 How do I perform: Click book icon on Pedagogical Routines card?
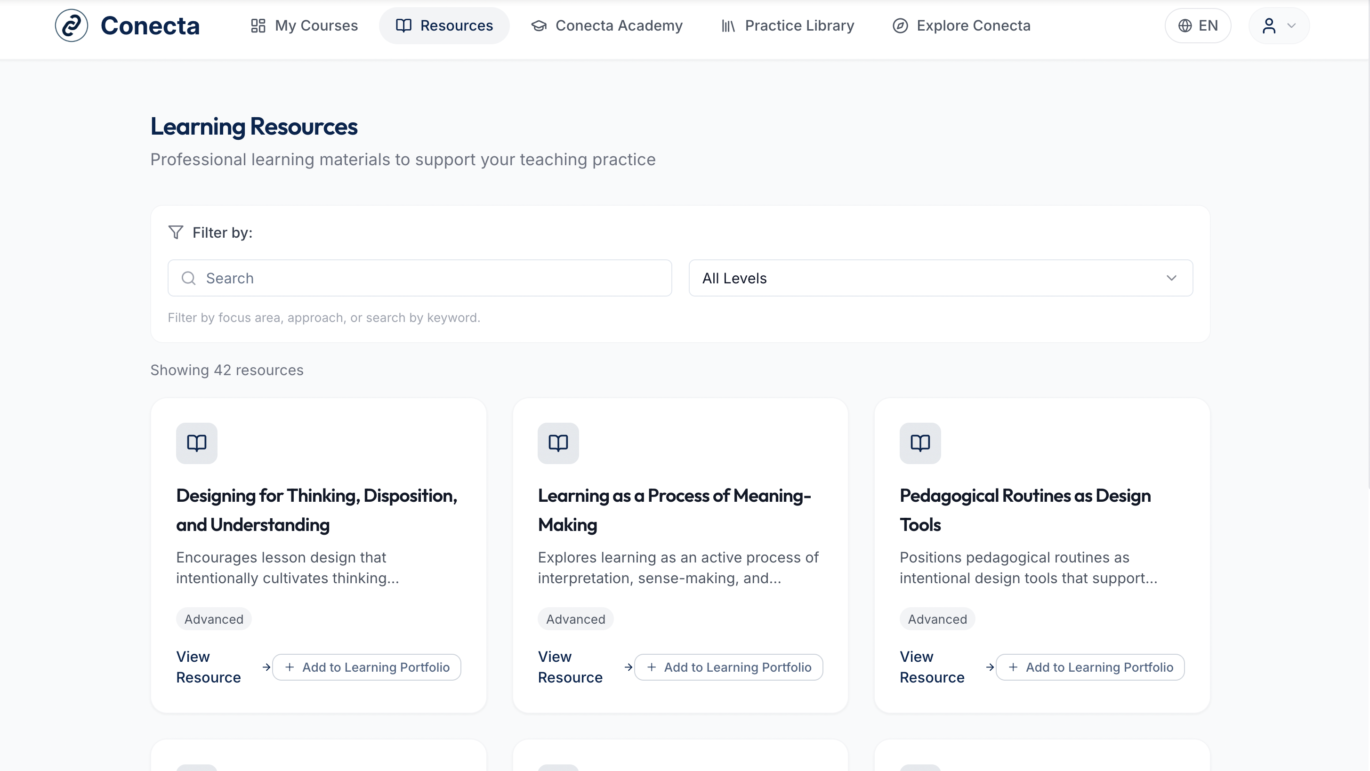[x=919, y=443]
